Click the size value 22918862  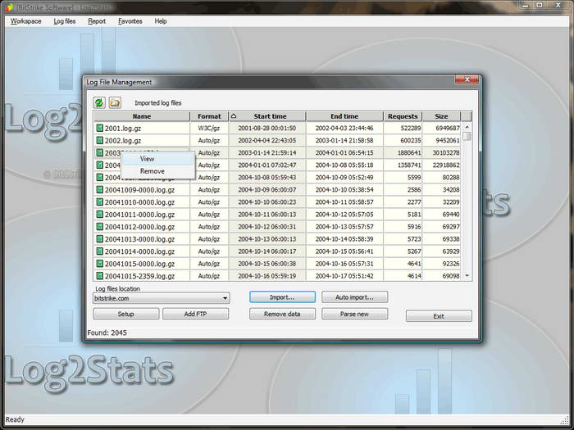click(446, 165)
